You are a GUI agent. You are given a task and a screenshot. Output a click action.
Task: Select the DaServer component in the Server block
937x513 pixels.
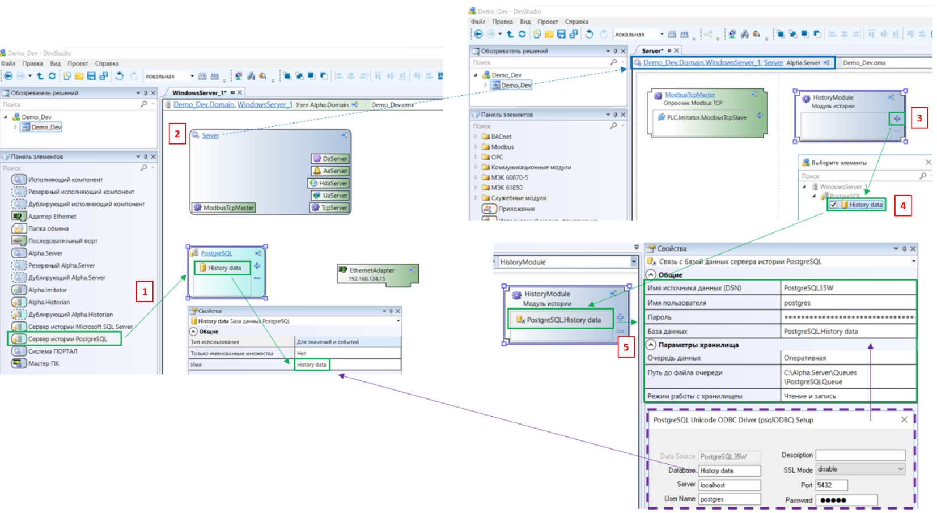(x=330, y=159)
